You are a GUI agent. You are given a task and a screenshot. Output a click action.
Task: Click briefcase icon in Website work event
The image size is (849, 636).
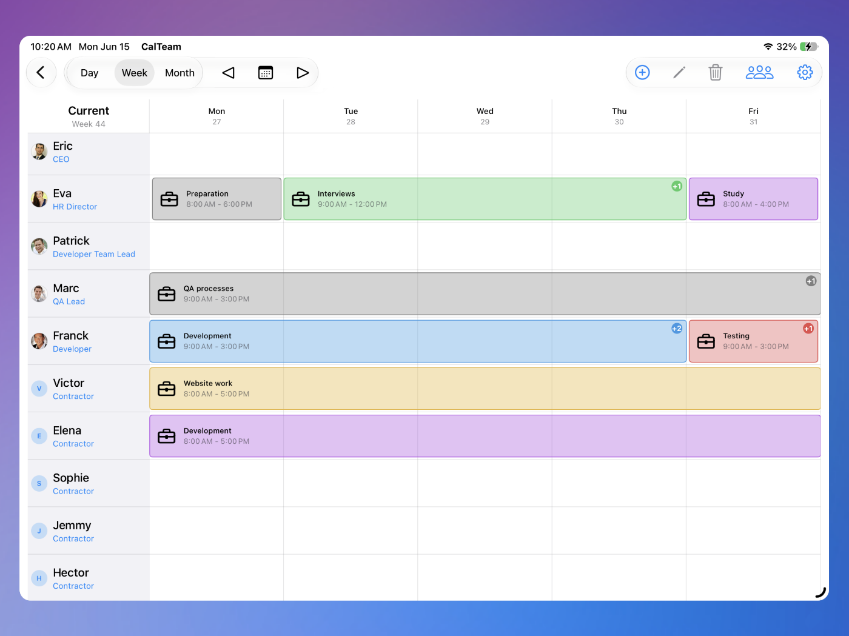point(167,389)
